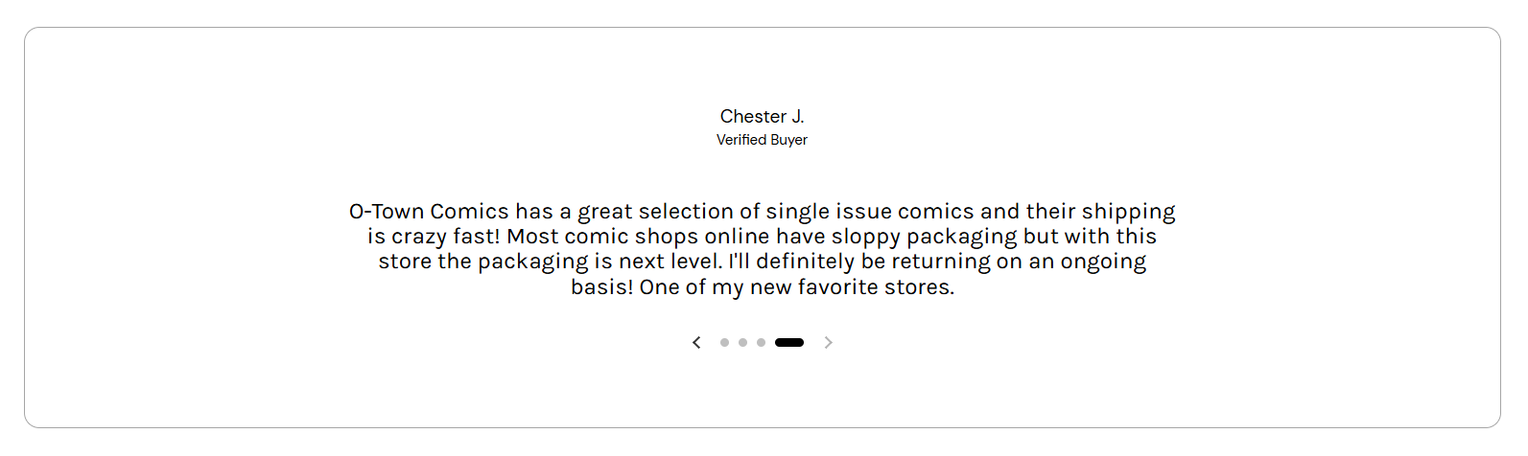Switch to the third review carousel dot
The width and height of the screenshot is (1528, 456).
[x=761, y=342]
